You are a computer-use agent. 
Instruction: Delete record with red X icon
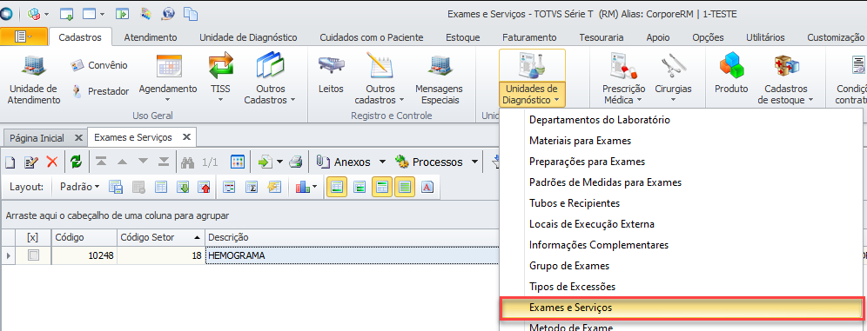(x=52, y=162)
